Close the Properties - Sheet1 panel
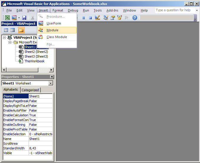 click(52, 77)
